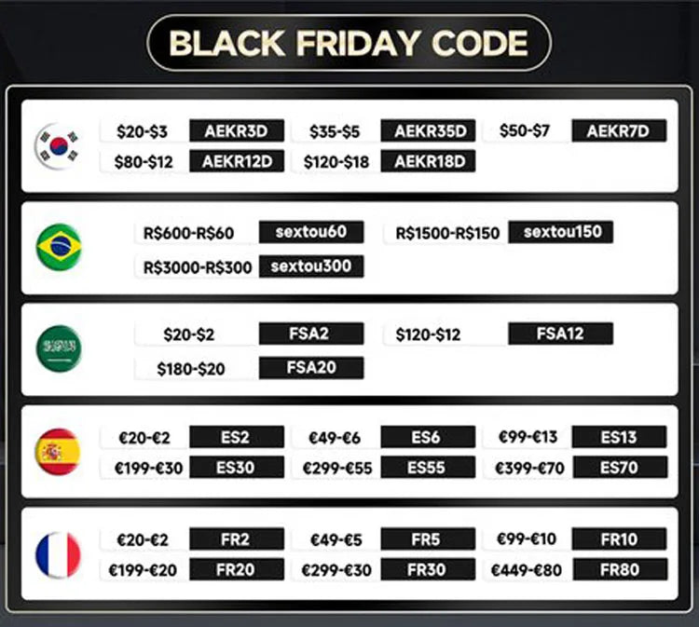This screenshot has width=699, height=627.
Task: Click the Saudi Arabia flag icon
Action: (x=58, y=348)
